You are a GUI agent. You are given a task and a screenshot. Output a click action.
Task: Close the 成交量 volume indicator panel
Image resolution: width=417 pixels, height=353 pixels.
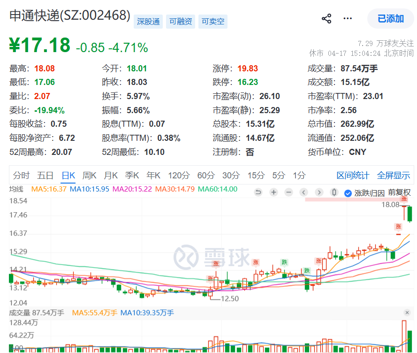[x=407, y=313]
